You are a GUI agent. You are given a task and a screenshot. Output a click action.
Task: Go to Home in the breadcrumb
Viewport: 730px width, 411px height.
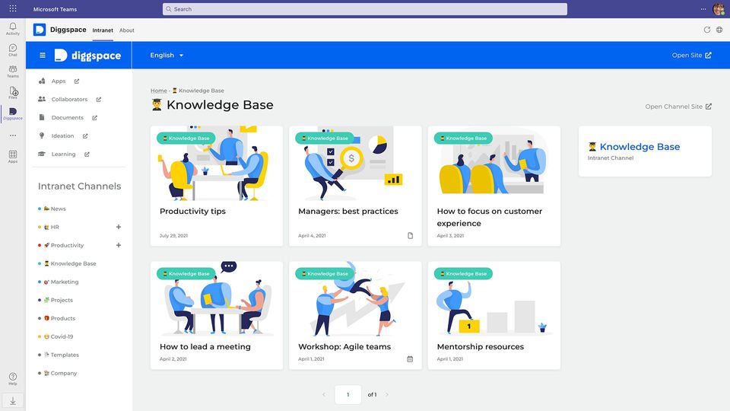tap(158, 91)
